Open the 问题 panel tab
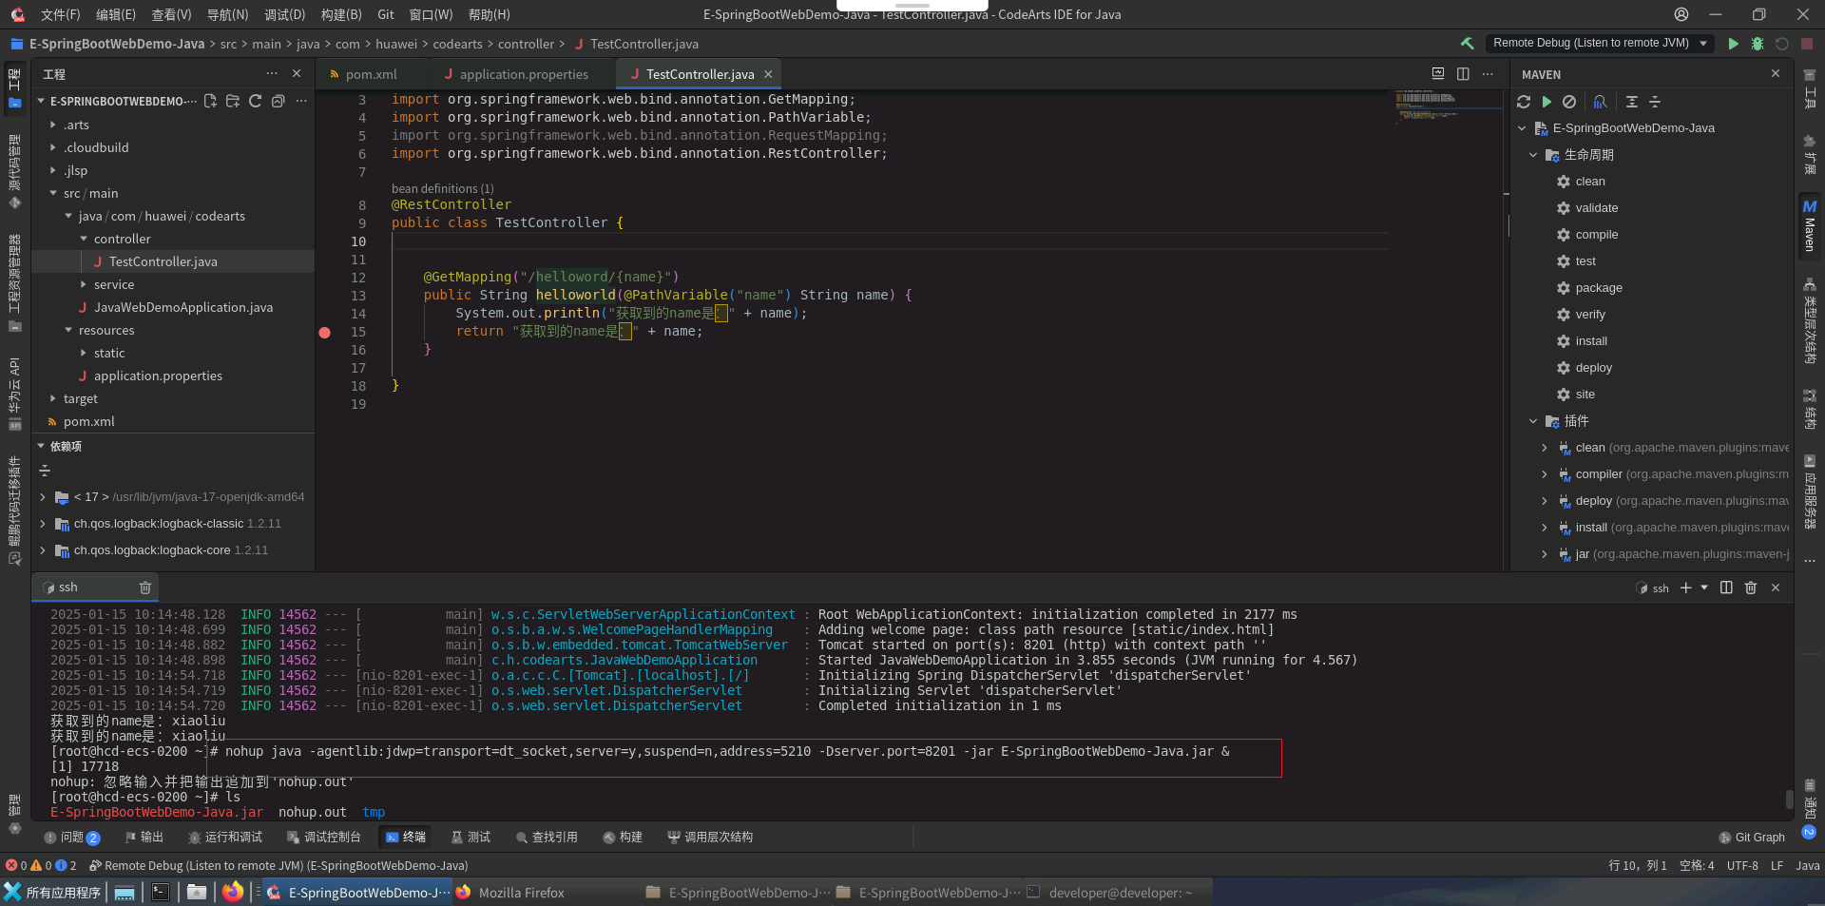Image resolution: width=1825 pixels, height=906 pixels. [x=72, y=838]
